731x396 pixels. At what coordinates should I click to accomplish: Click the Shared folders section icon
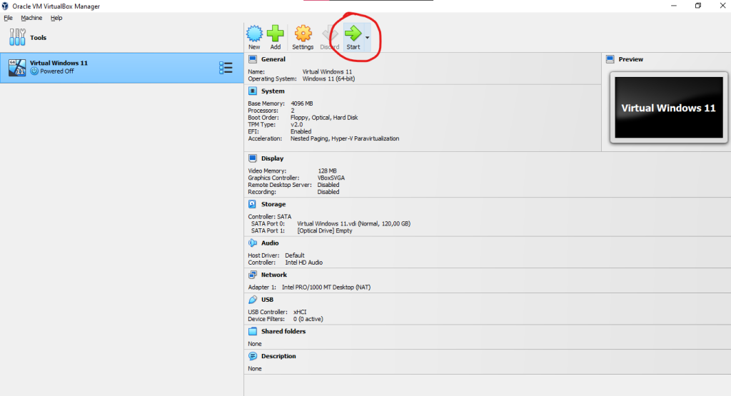253,331
